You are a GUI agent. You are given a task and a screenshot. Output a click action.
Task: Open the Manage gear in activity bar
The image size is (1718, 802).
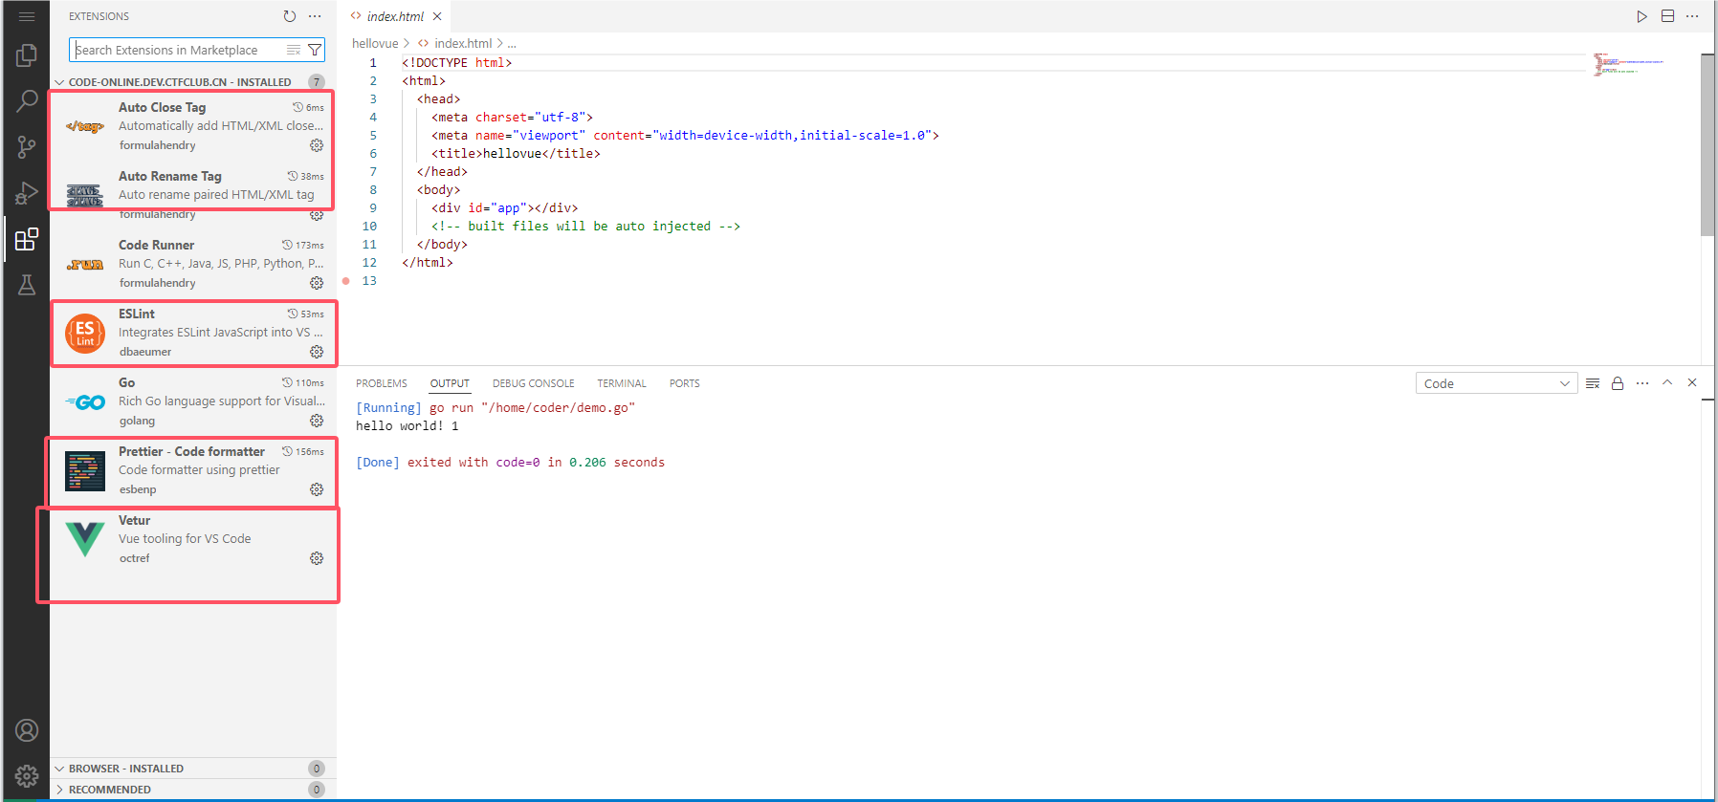27,776
